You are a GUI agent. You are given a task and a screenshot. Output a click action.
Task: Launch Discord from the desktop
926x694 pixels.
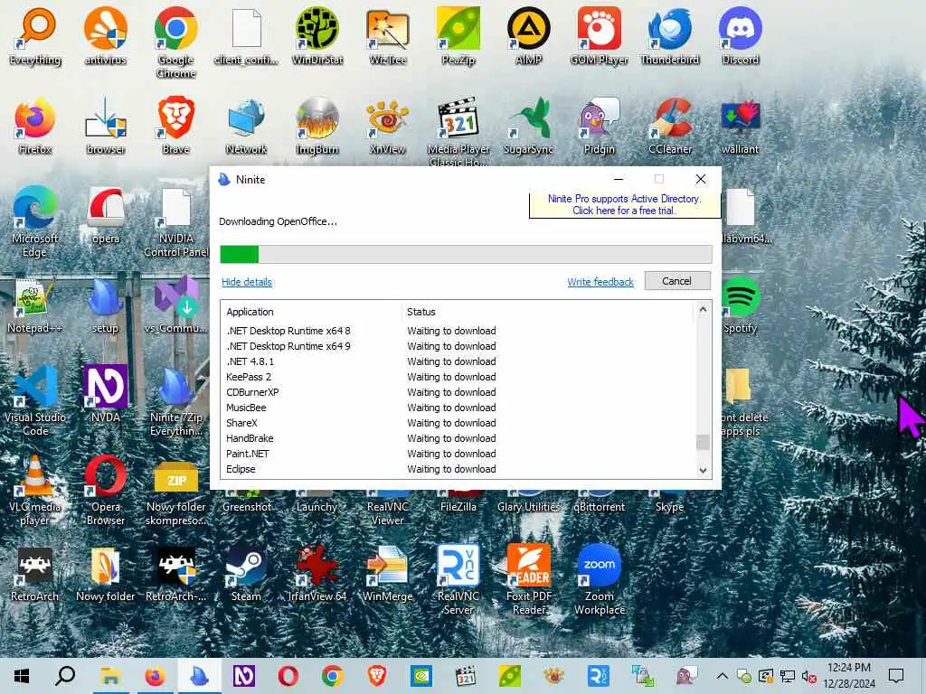[740, 36]
